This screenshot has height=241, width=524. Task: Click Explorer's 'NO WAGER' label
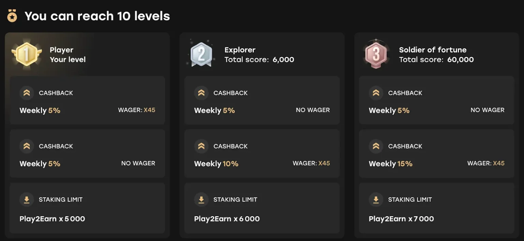[313, 110]
